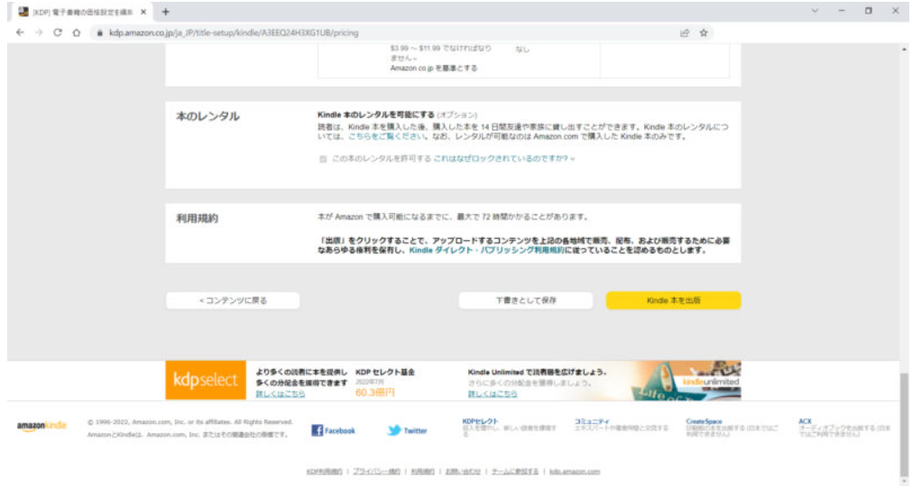Click the '本のレンタル' section heading

[x=207, y=116]
